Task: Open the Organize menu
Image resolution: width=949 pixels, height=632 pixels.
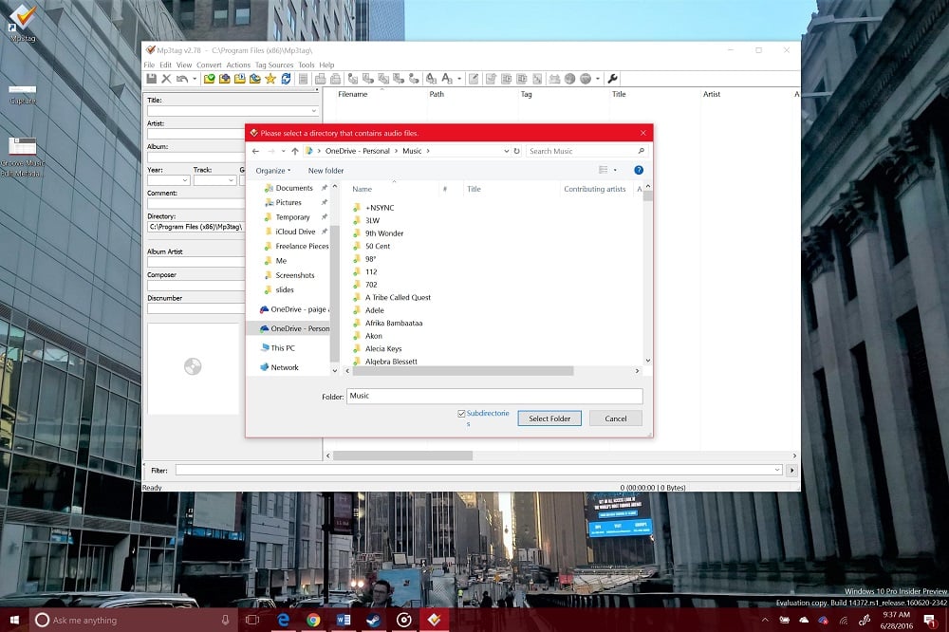Action: [x=273, y=170]
